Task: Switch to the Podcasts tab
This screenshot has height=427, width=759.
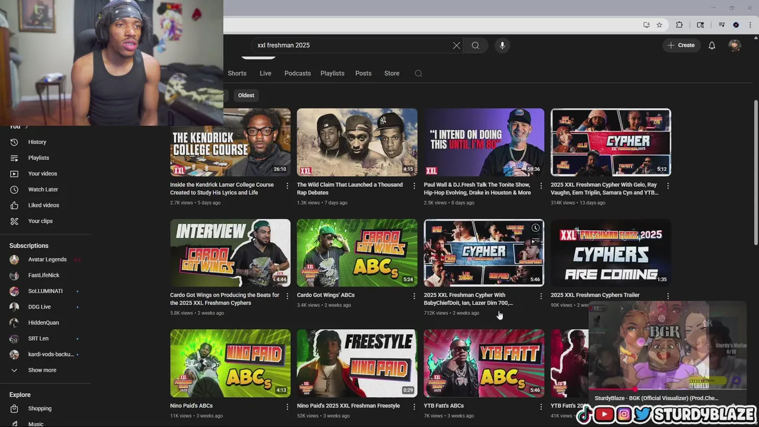Action: 297,74
